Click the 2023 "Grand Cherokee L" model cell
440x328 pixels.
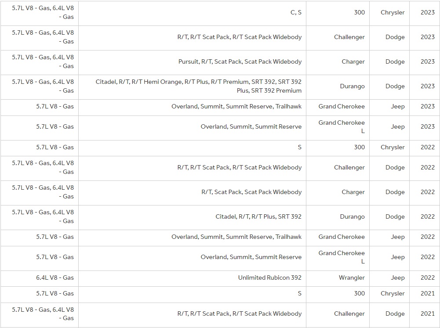pyautogui.click(x=342, y=126)
